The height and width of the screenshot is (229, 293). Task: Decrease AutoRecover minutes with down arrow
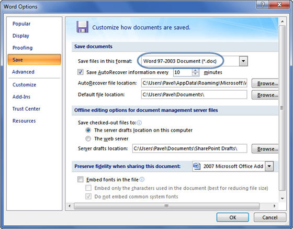tap(196, 74)
